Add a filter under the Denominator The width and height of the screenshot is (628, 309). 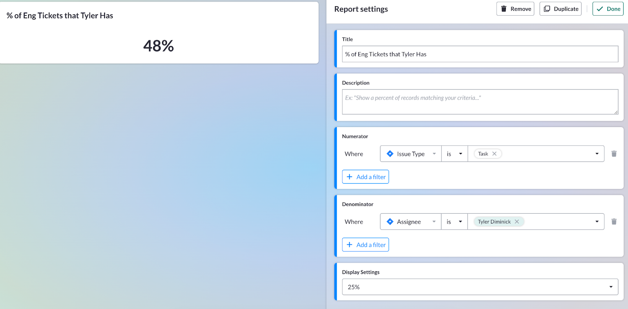tap(365, 244)
